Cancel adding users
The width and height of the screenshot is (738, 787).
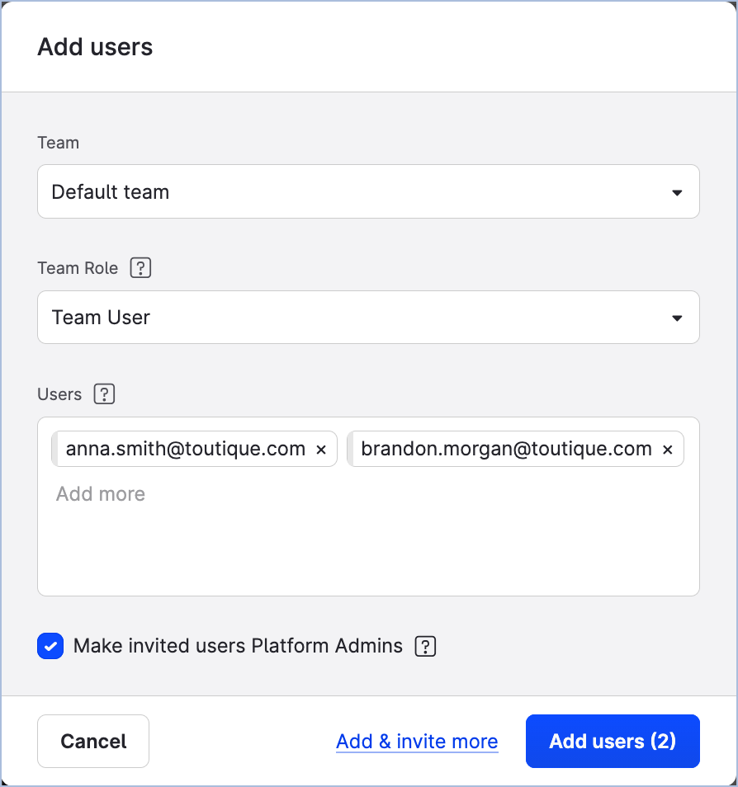coord(92,741)
